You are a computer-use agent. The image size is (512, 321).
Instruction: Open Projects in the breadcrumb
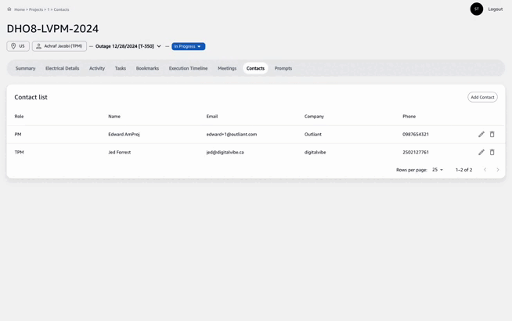tap(36, 9)
